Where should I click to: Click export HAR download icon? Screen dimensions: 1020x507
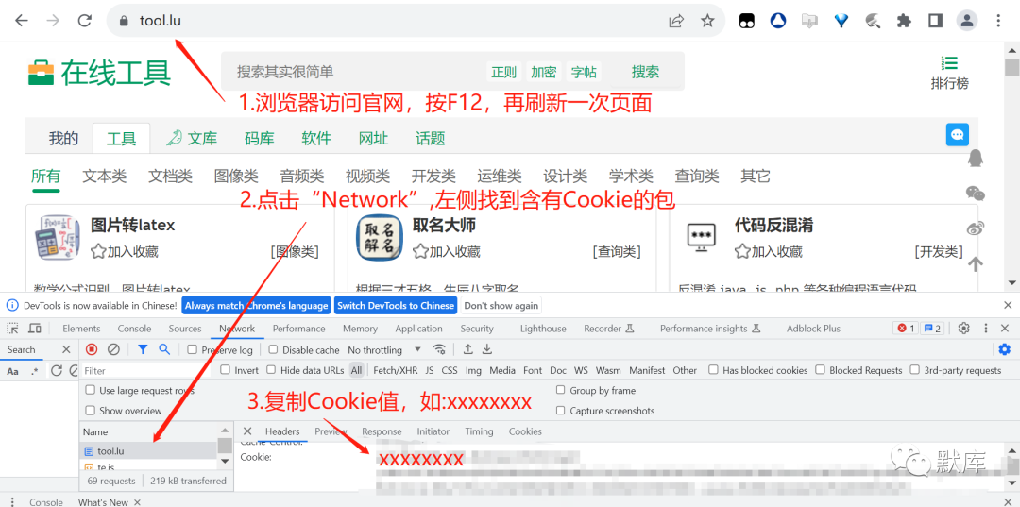click(486, 349)
